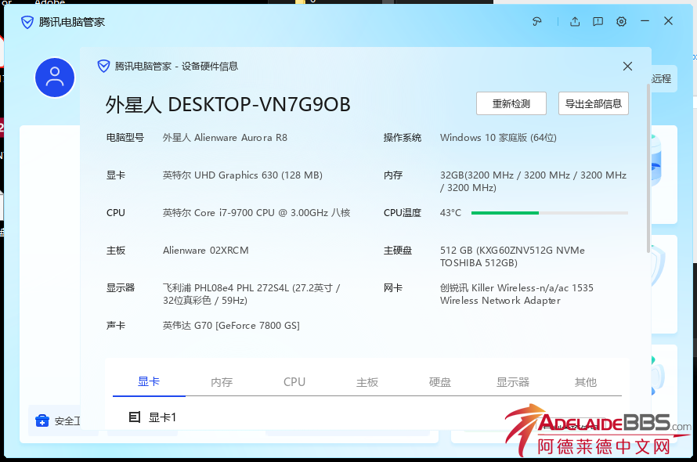
Task: Open settings via the gear icon
Action: (621, 22)
